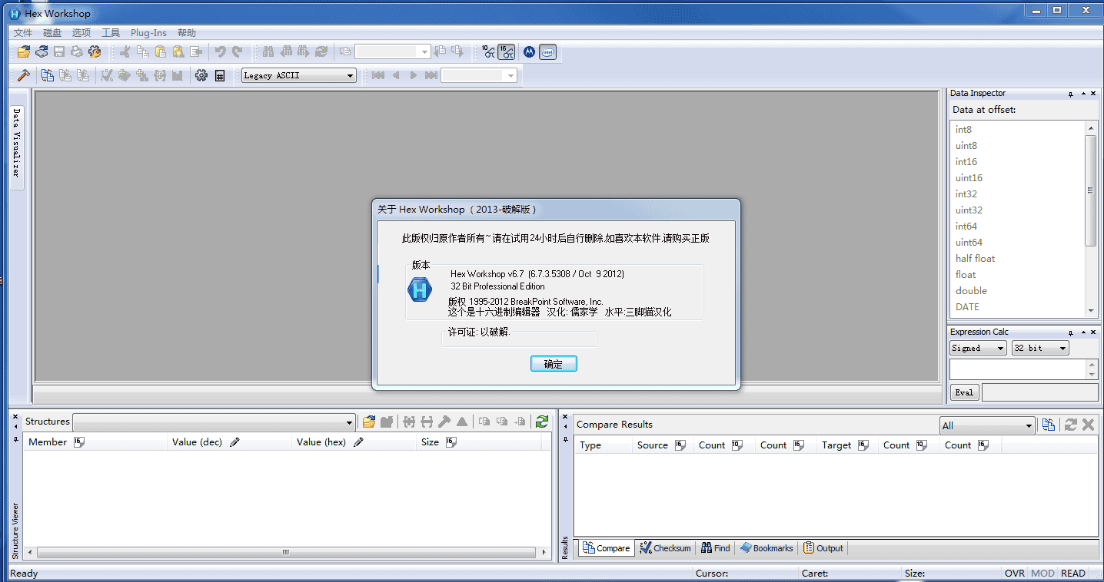Open the Signed type dropdown
The width and height of the screenshot is (1104, 582).
point(978,348)
